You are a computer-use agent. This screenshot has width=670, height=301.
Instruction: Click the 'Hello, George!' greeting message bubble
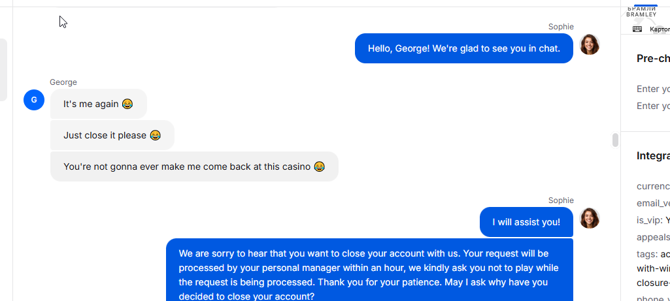tap(463, 48)
